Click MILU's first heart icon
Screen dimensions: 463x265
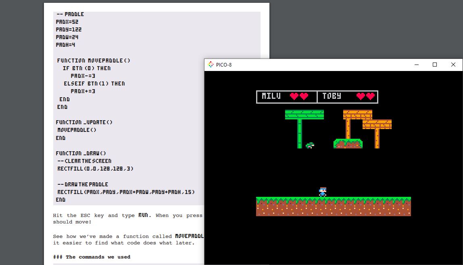click(294, 96)
